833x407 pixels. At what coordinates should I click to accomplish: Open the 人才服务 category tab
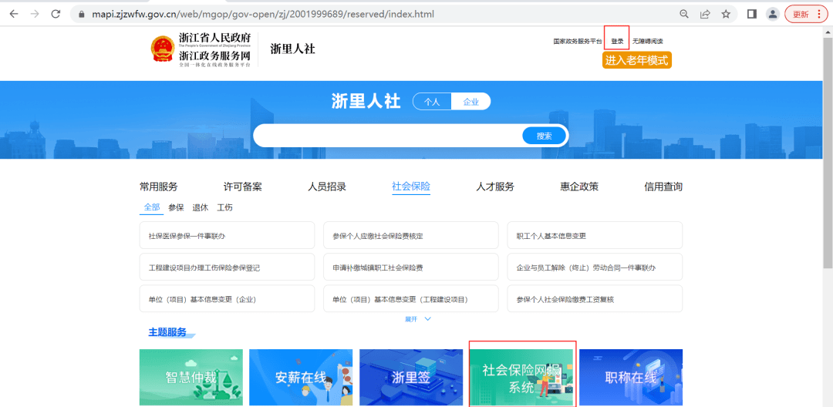pos(495,187)
